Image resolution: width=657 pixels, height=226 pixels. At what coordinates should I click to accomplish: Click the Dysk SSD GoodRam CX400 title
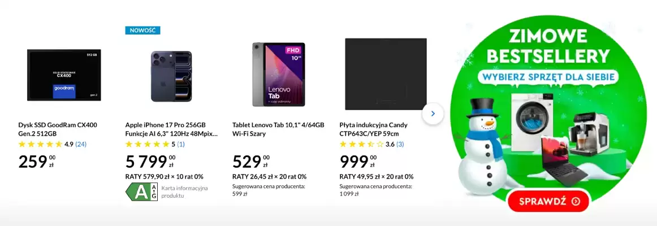[58, 129]
